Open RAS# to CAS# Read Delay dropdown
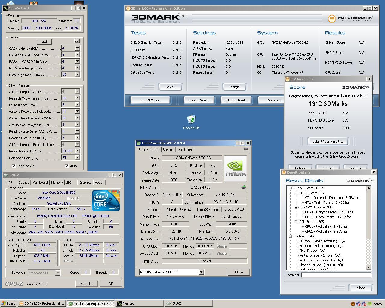Image resolution: width=385 pixels, height=308 pixels. coord(77,55)
